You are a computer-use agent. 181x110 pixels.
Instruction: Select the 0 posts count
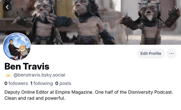[63, 83]
